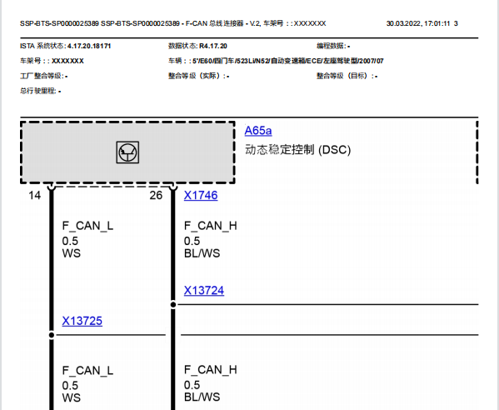Click the 整合等级（实际） label
This screenshot has height=410, width=499.
tap(197, 76)
